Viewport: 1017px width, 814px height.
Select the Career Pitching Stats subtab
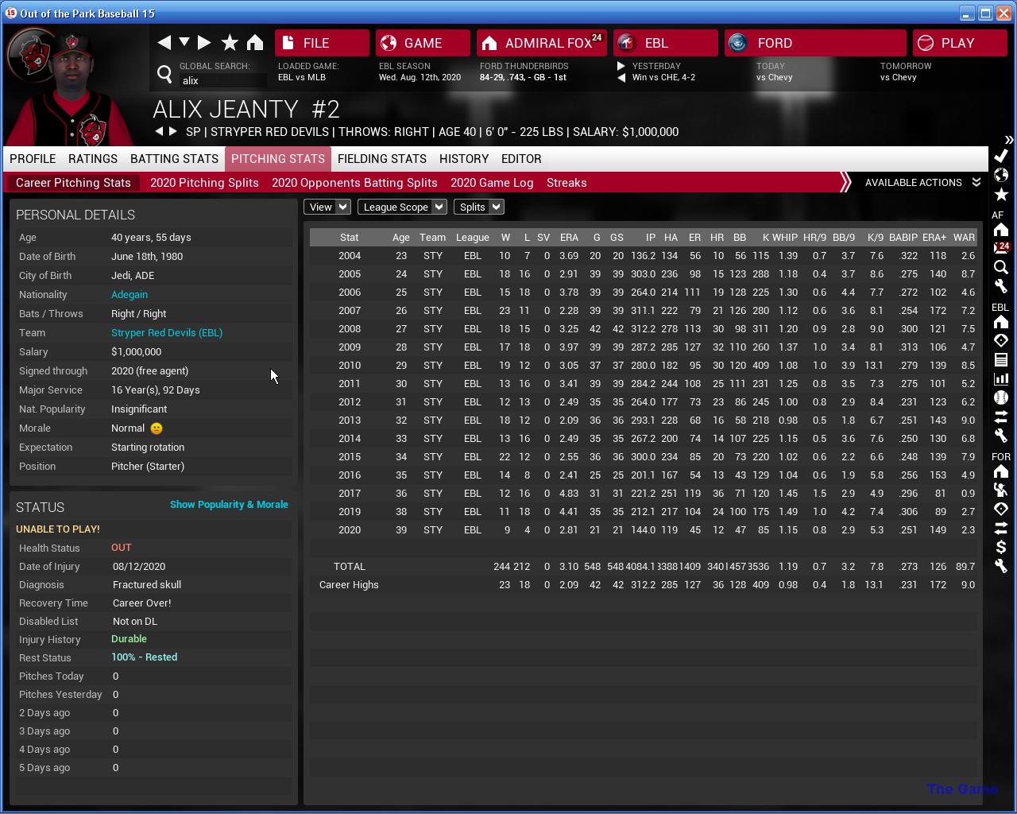73,183
